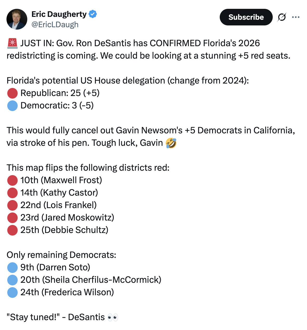Click the red circle next to 25th (Debbie Schultz)
This screenshot has height=330, width=307.
click(x=12, y=230)
